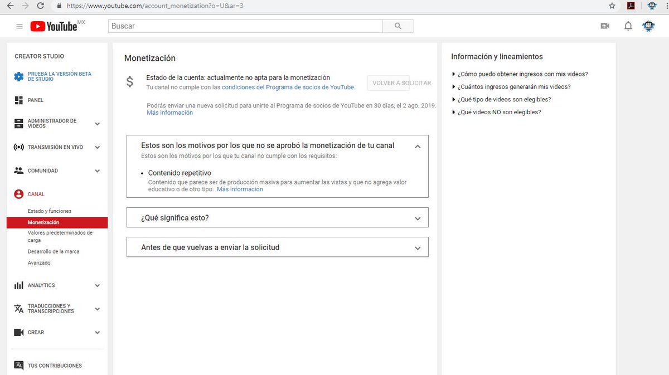Screen dimensions: 669x375
Task: Open the YouTube hamburger guide menu
Action: click(20, 26)
